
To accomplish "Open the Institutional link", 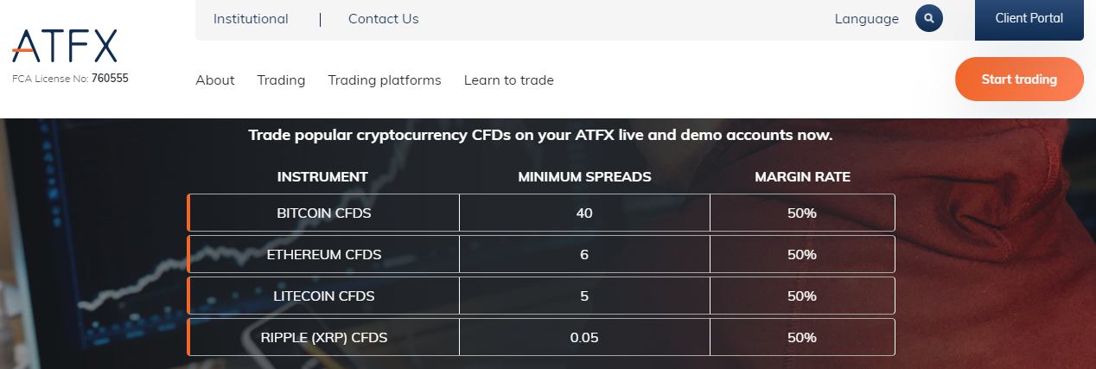I will [x=251, y=18].
